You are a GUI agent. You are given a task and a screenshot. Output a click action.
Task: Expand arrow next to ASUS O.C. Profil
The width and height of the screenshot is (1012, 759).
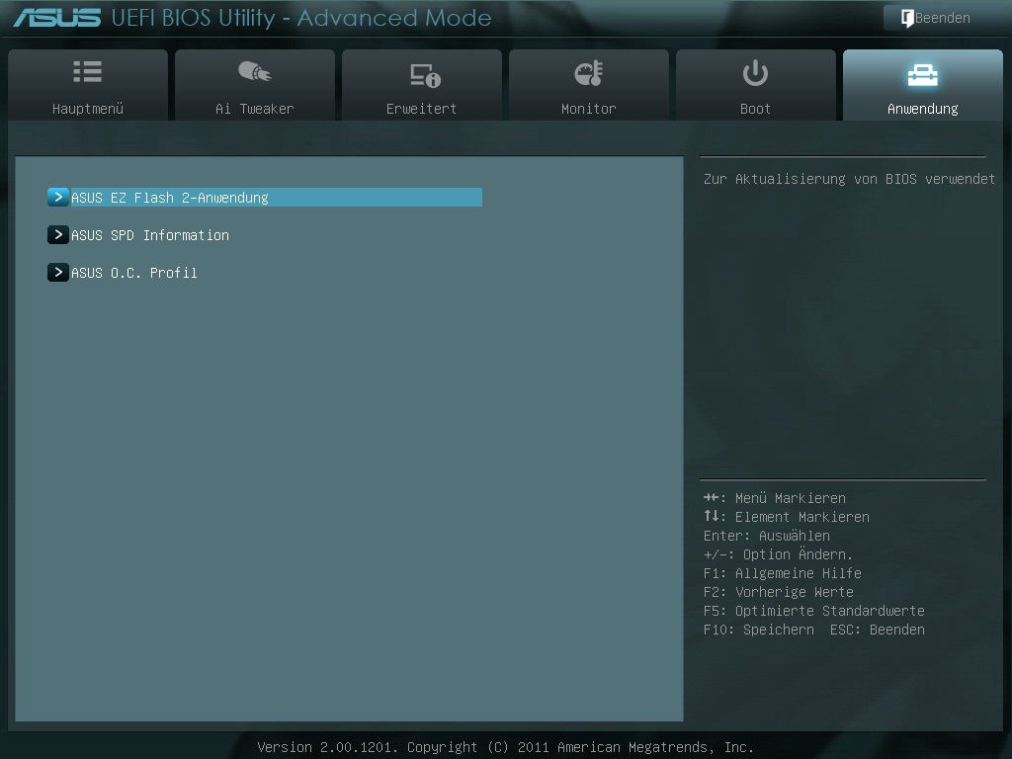coord(58,272)
